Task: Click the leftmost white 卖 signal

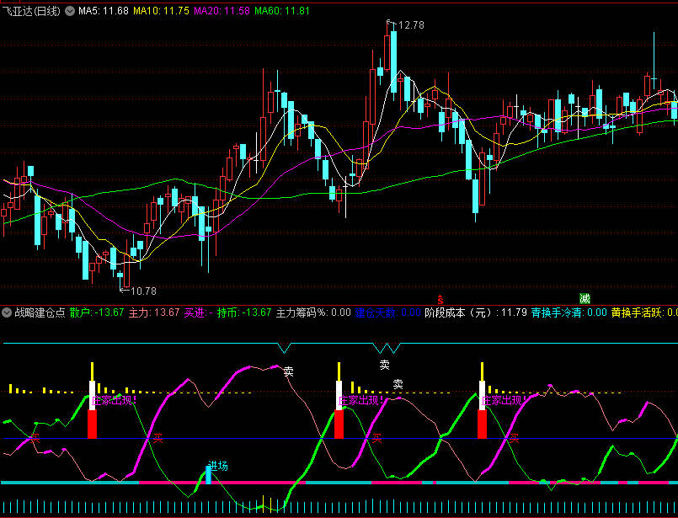Action: point(288,371)
